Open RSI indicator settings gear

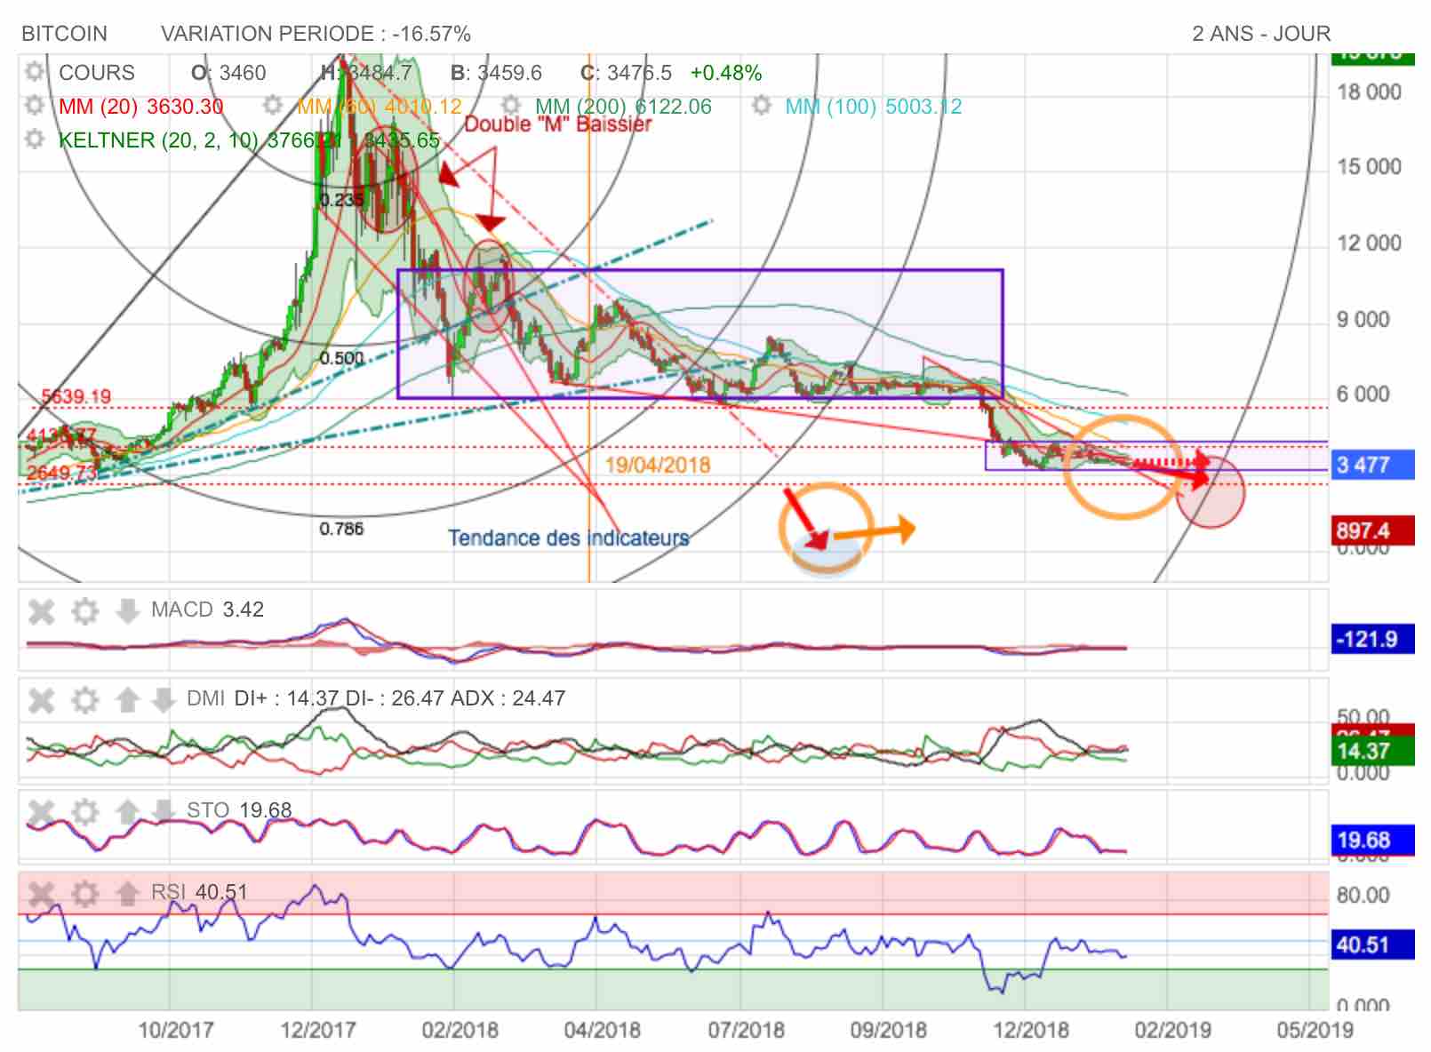click(x=84, y=893)
